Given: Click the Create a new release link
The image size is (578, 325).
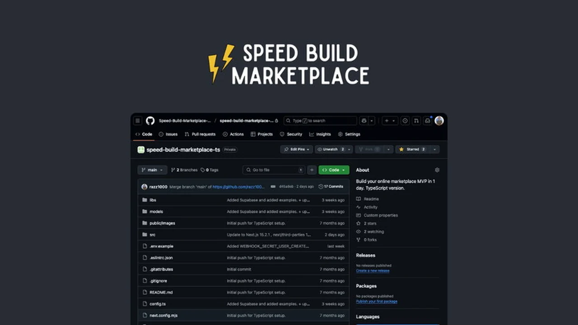Looking at the screenshot, I should (x=373, y=270).
